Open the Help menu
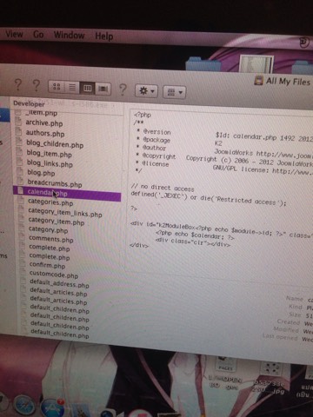Viewport: 313px width, 417px height. [x=104, y=36]
